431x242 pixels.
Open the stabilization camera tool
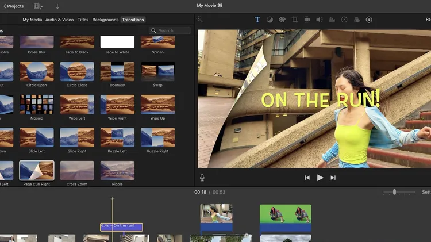point(307,20)
